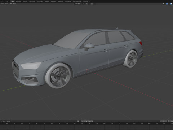Viewport: 173px width, 130px height.
Task: Open the timeline View menu
Action: coord(4,121)
